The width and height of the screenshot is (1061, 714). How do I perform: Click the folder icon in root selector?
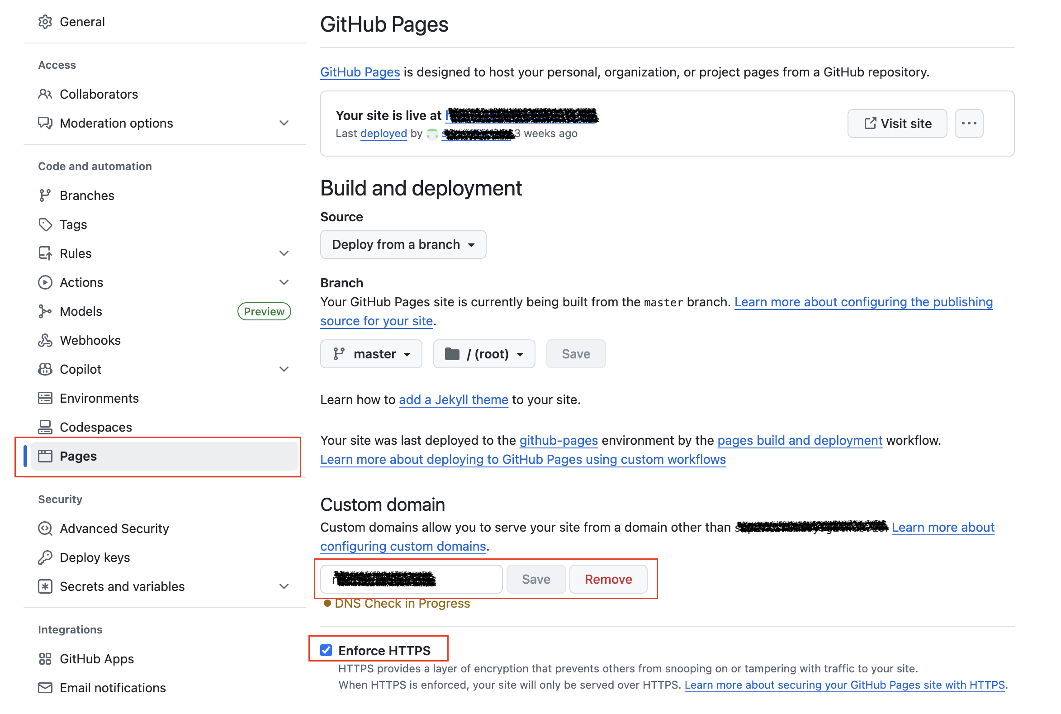pos(452,354)
